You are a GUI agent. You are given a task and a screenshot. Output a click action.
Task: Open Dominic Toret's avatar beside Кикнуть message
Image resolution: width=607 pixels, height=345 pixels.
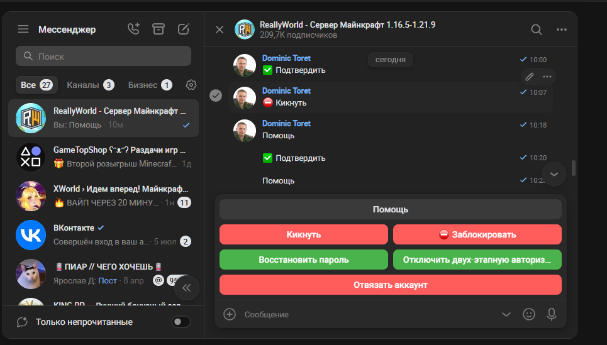(245, 98)
